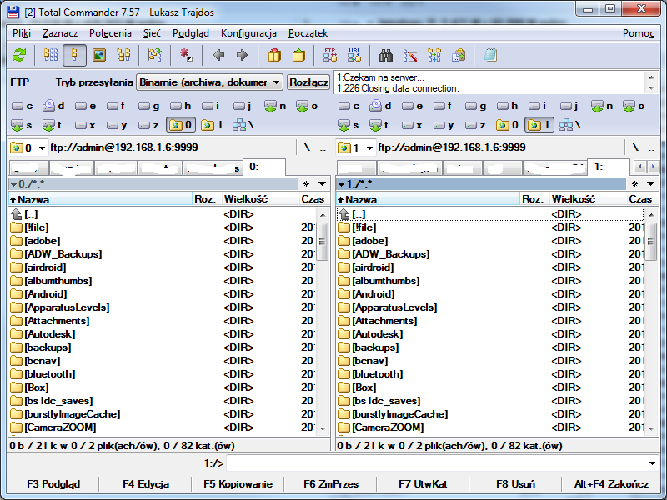Open the notepad toolbar icon
This screenshot has height=500, width=667.
coord(490,55)
